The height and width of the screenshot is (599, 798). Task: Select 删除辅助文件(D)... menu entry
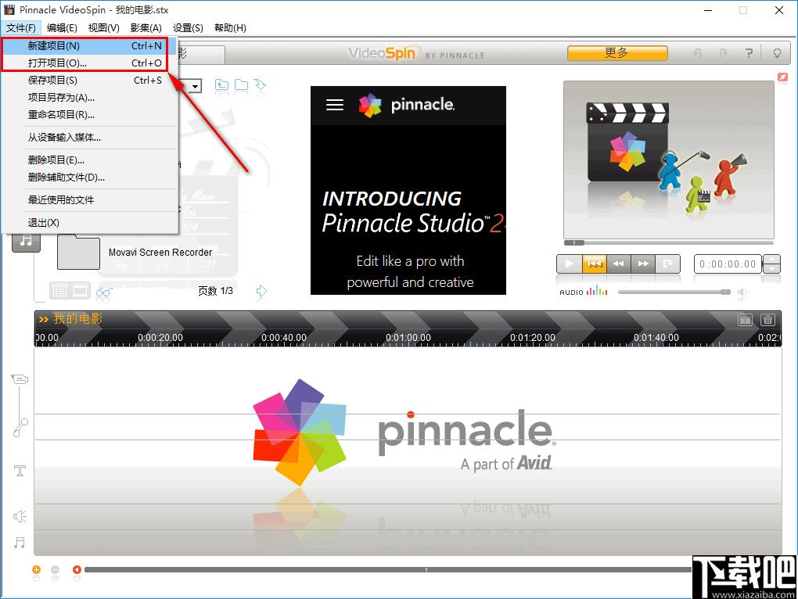pos(89,178)
